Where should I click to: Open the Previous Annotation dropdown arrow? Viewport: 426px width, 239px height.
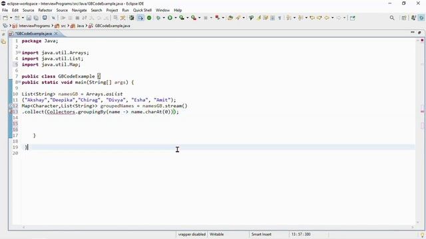click(x=306, y=18)
